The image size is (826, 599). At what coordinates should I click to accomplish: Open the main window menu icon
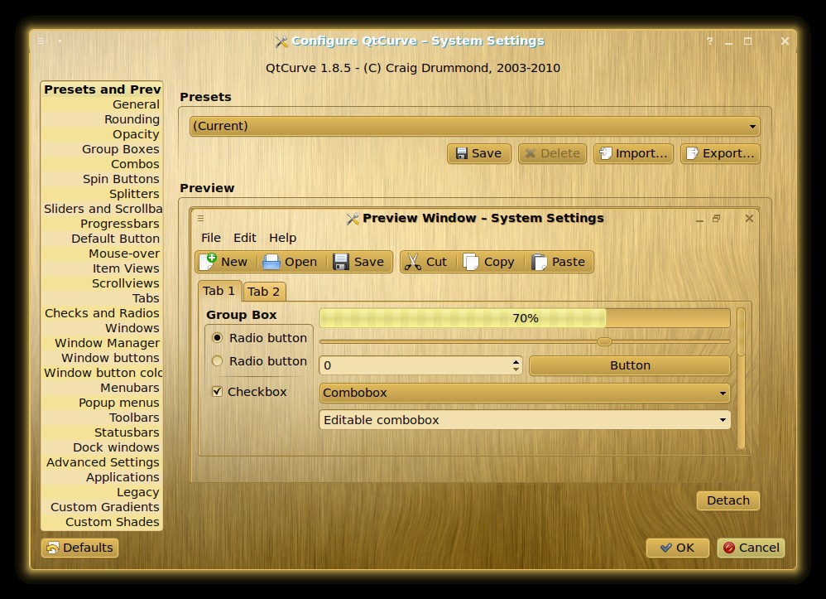[41, 41]
